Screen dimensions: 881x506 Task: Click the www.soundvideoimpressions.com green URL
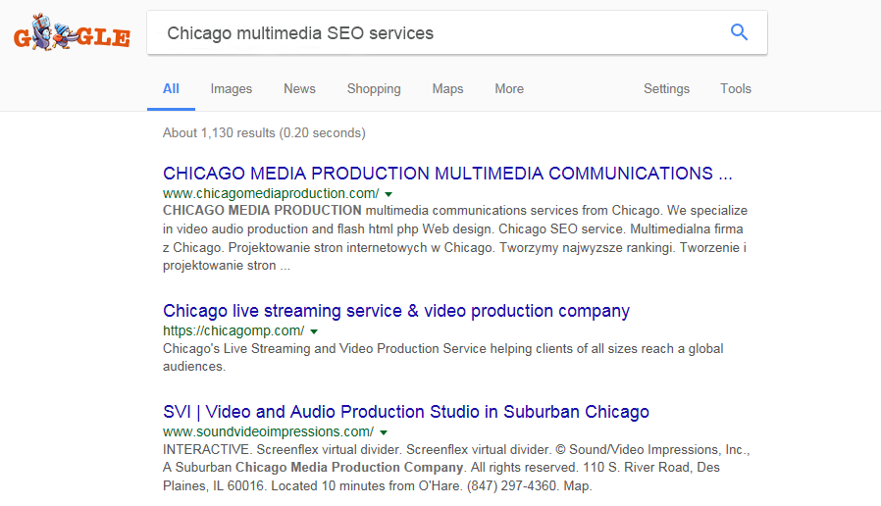(x=268, y=431)
